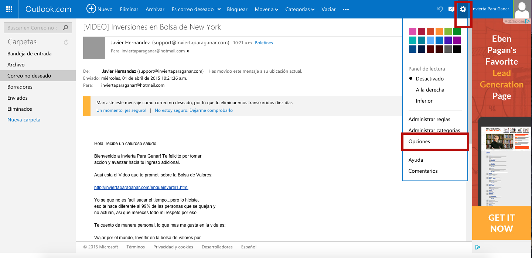Select the Desactivado reading pane option
532x258 pixels.
429,79
